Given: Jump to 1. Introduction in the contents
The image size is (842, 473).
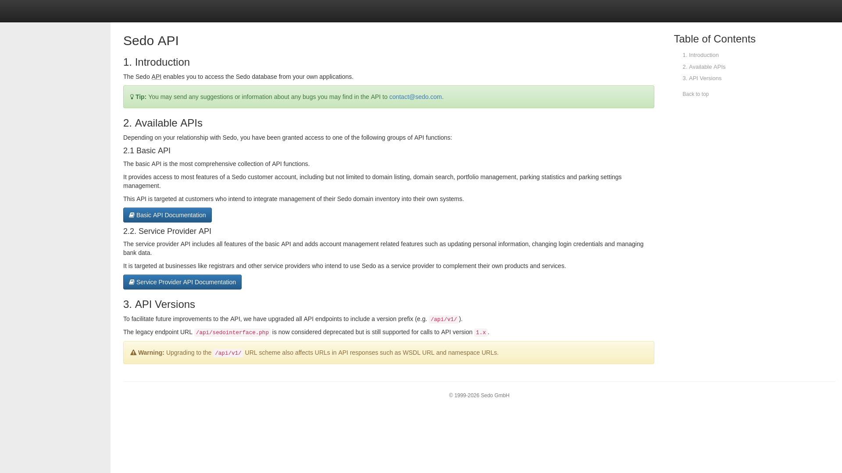Looking at the screenshot, I should pyautogui.click(x=700, y=55).
